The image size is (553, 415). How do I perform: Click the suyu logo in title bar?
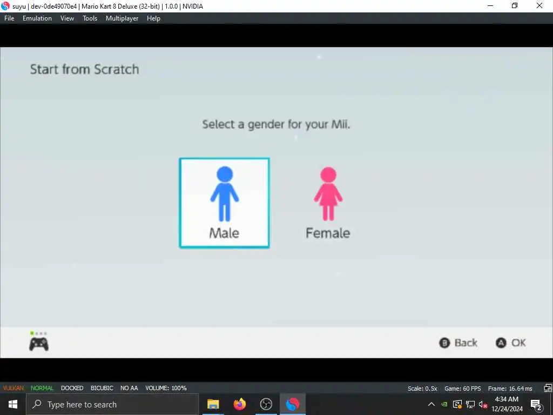(5, 6)
